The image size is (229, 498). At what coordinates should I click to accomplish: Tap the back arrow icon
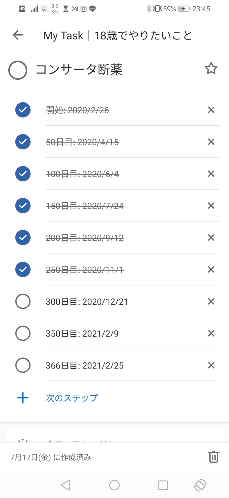click(x=18, y=35)
